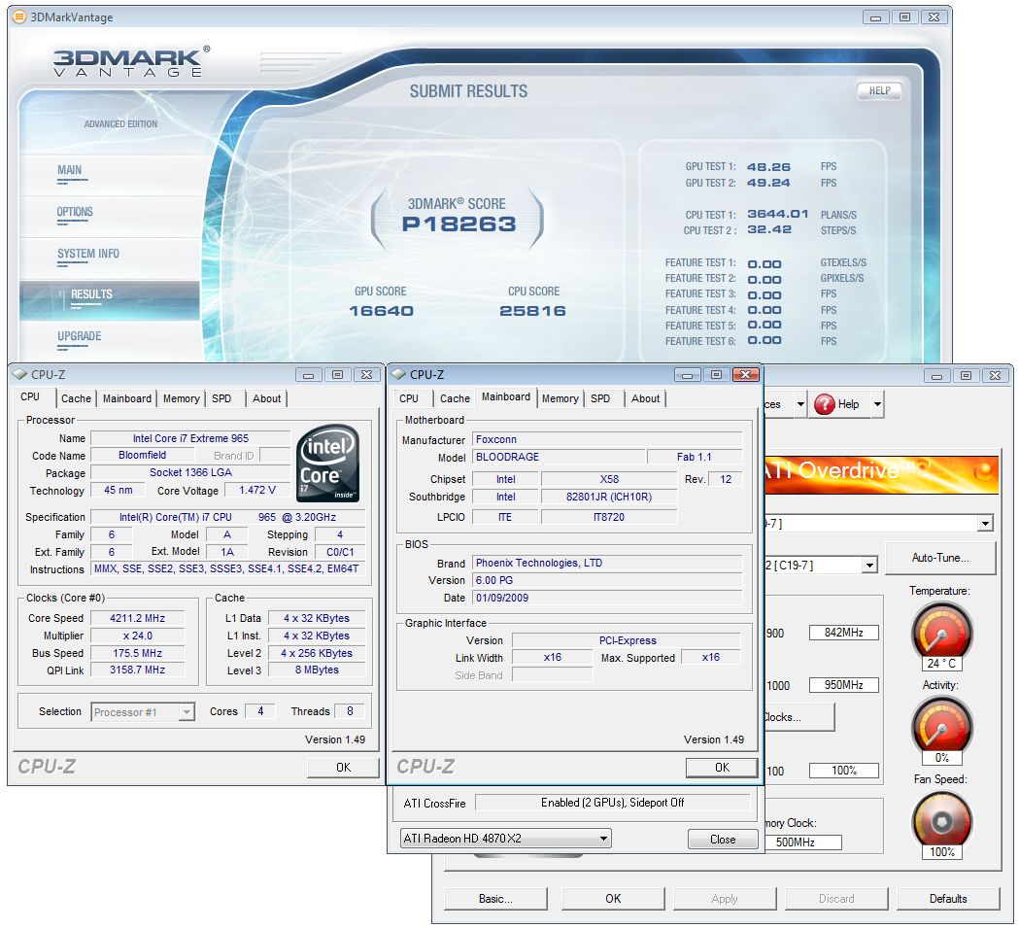Minimize the 3DMarkVantage window
This screenshot has height=928, width=1019.
tap(875, 17)
